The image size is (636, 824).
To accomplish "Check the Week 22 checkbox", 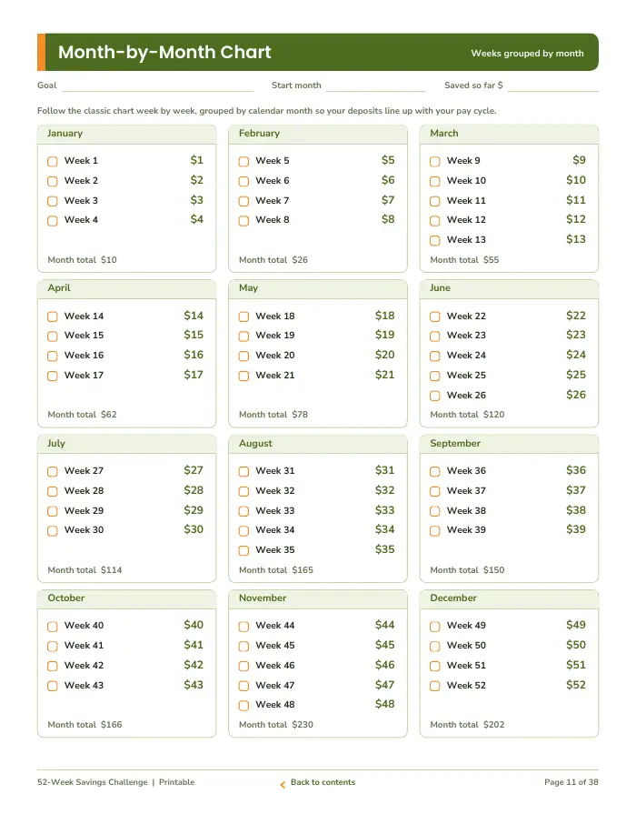I will [435, 317].
